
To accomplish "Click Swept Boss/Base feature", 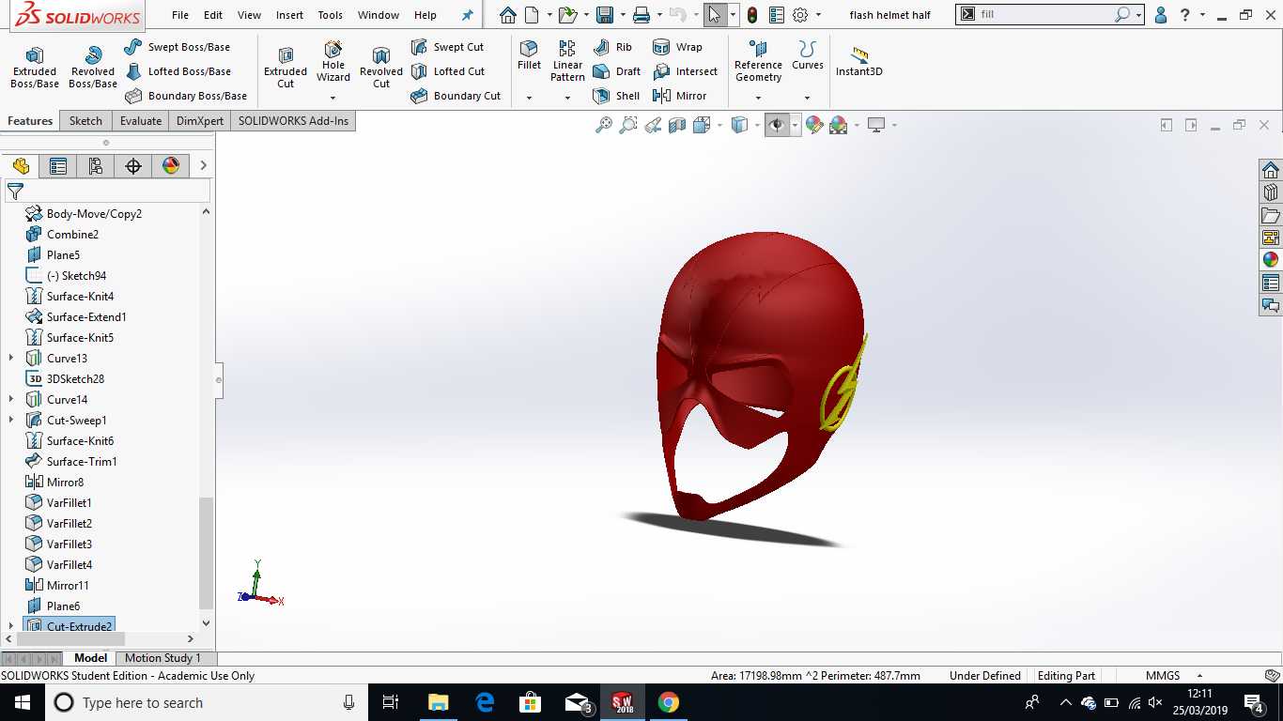I will click(178, 47).
